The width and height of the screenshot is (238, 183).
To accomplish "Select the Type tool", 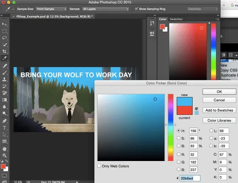I will (5, 128).
